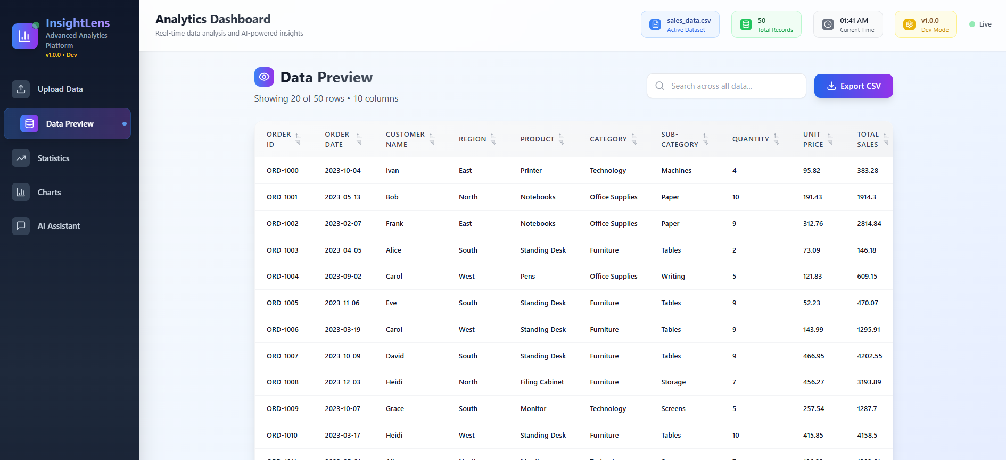Open Upload Data via its upload icon

click(x=21, y=89)
